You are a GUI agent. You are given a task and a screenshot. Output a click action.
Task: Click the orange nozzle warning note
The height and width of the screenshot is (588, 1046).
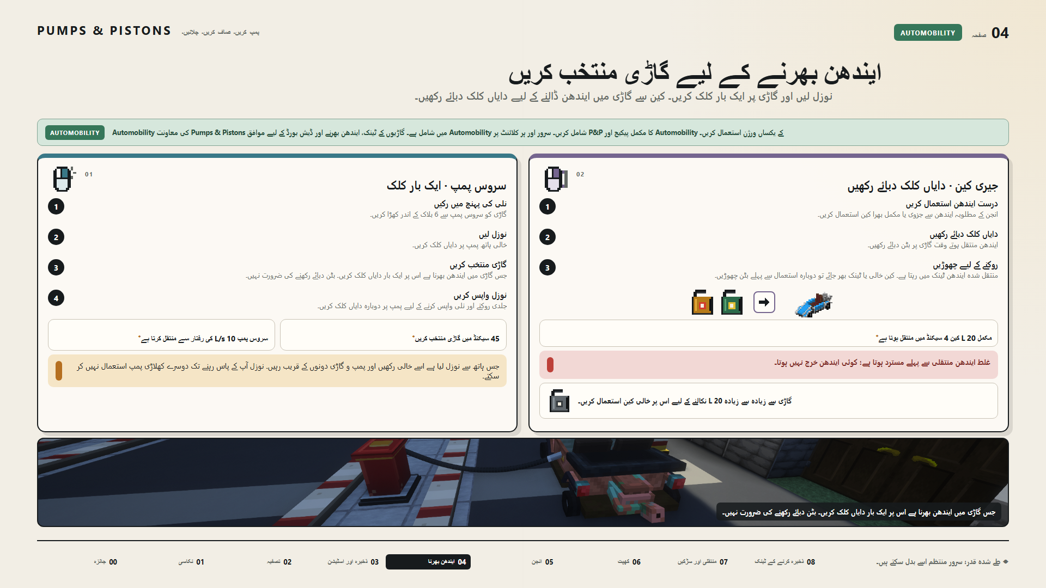click(277, 371)
